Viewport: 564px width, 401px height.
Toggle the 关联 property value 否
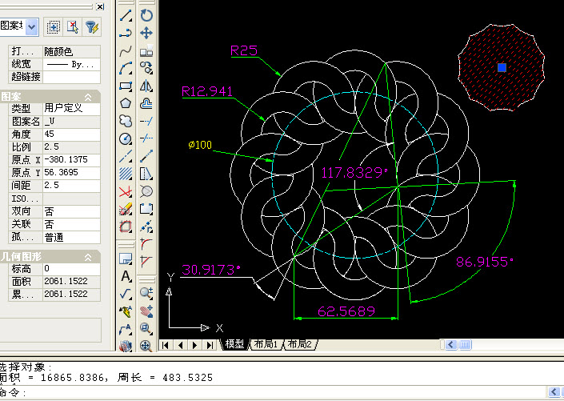[71, 224]
